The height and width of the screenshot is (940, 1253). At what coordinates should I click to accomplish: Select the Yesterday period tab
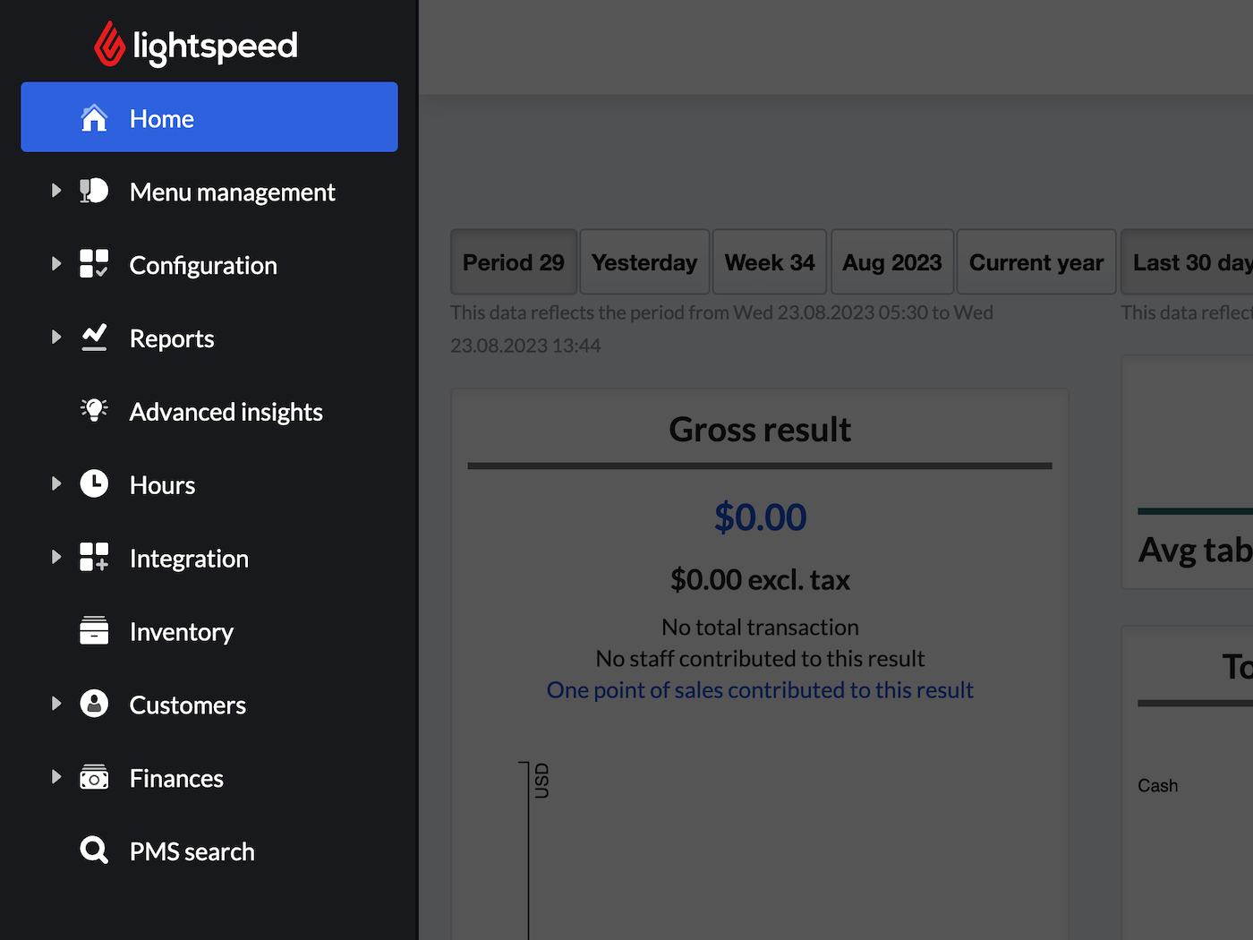(644, 262)
